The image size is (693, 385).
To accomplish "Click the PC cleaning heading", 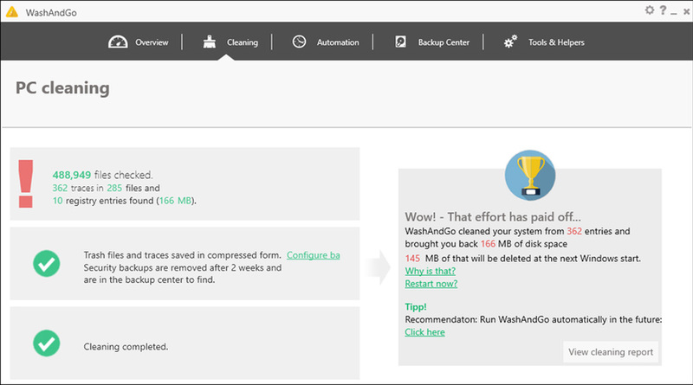I will point(62,88).
